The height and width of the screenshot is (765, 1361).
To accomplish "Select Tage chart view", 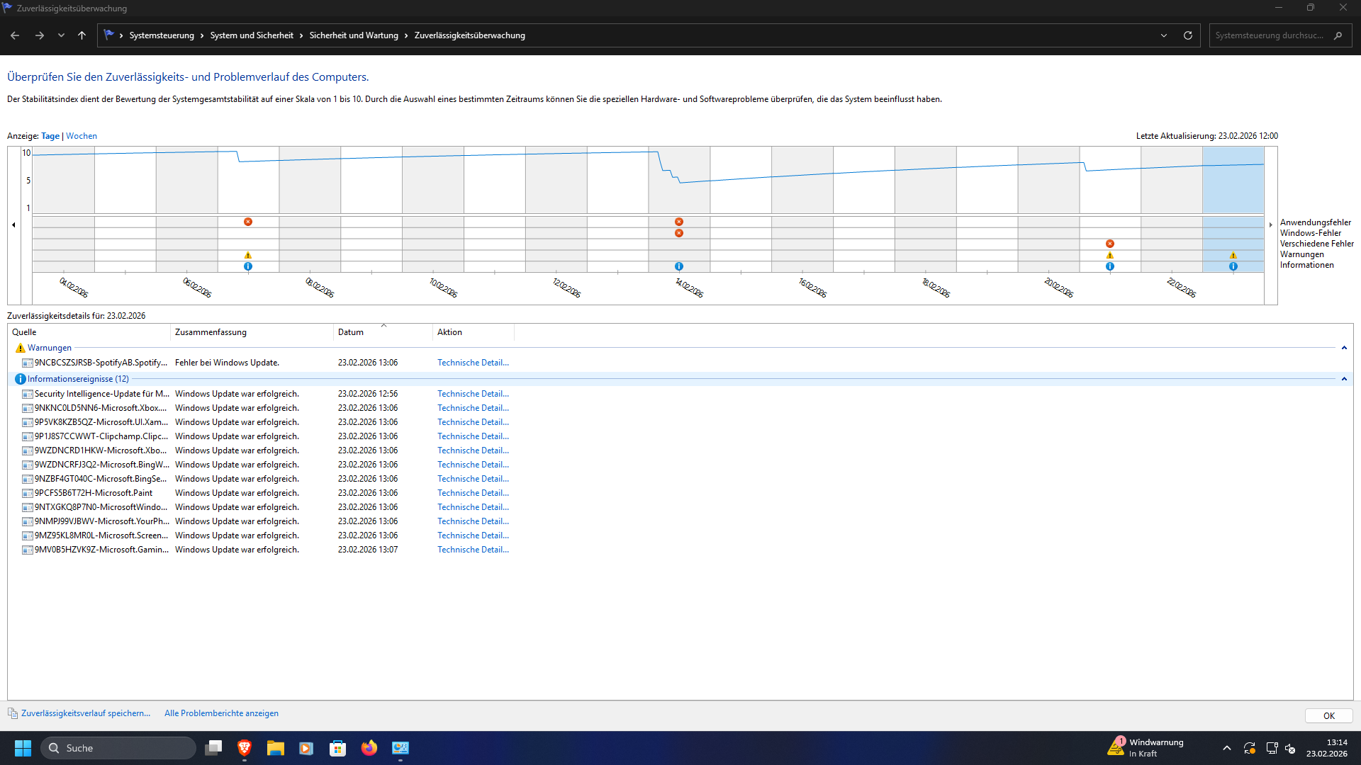I will (50, 136).
